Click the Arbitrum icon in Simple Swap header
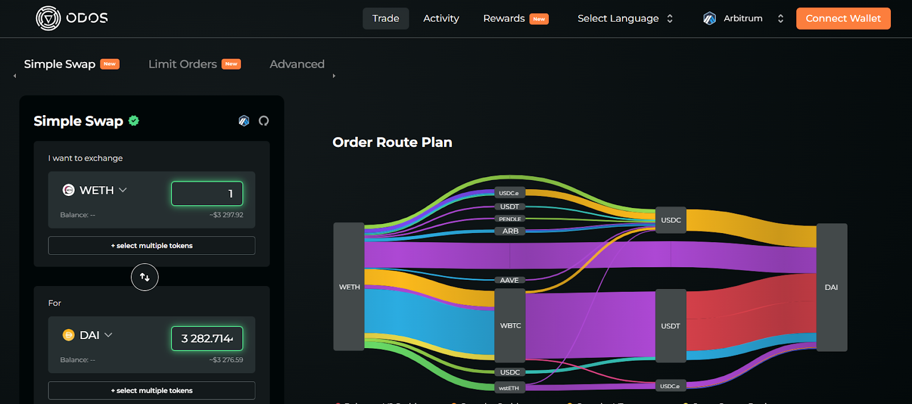The image size is (912, 404). pyautogui.click(x=244, y=121)
